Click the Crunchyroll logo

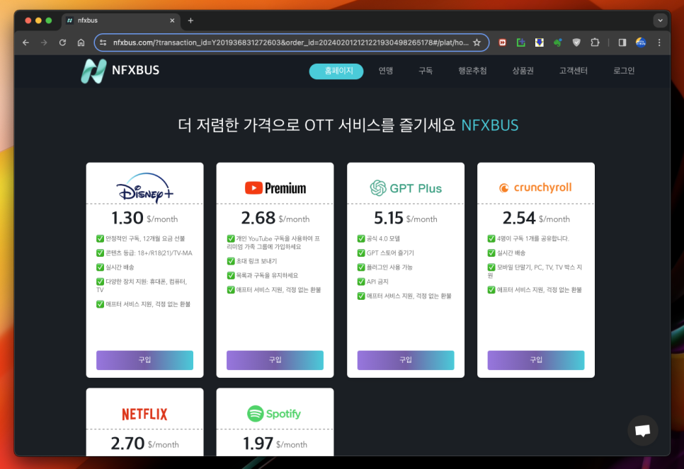point(536,187)
